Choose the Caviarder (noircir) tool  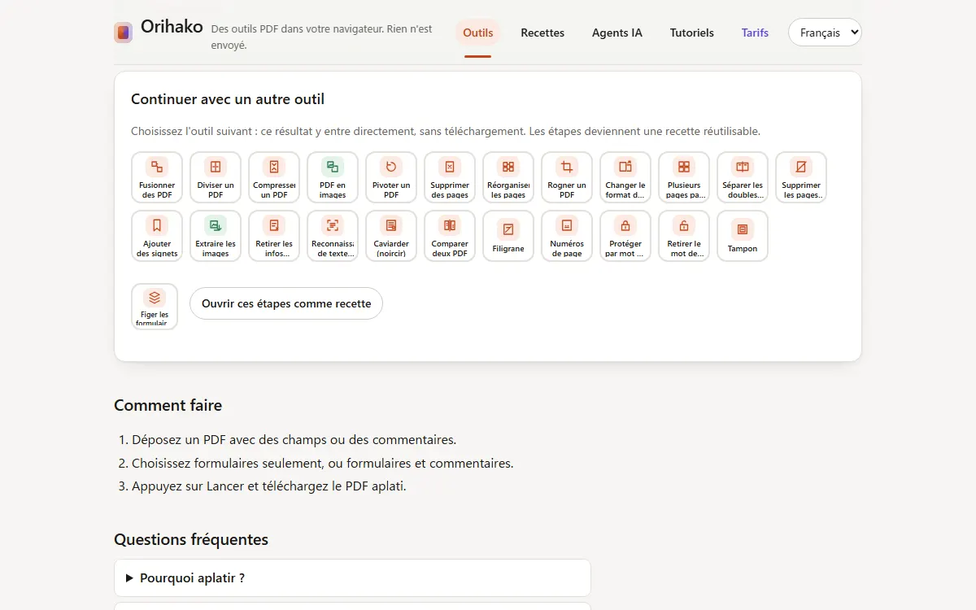[391, 236]
